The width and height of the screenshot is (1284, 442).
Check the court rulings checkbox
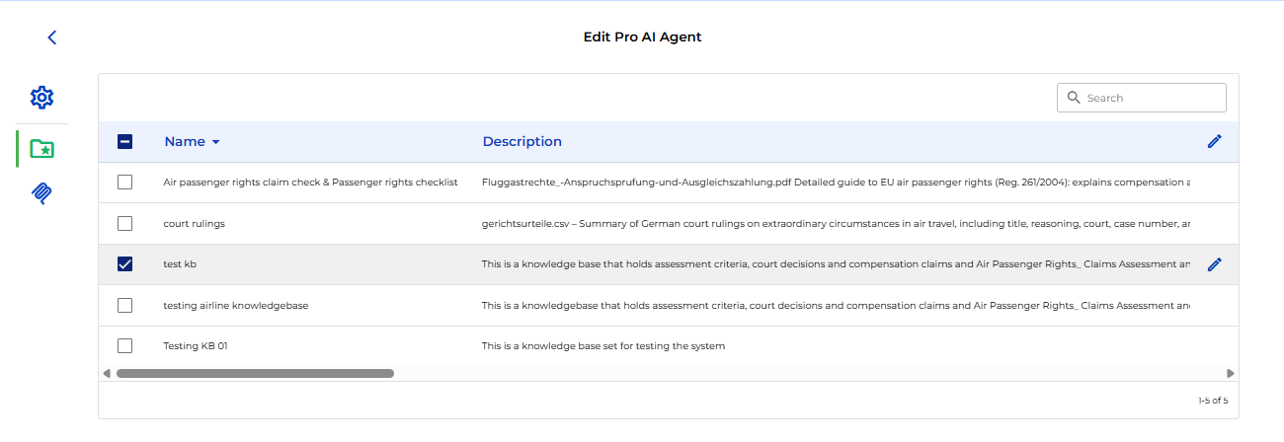click(x=125, y=223)
